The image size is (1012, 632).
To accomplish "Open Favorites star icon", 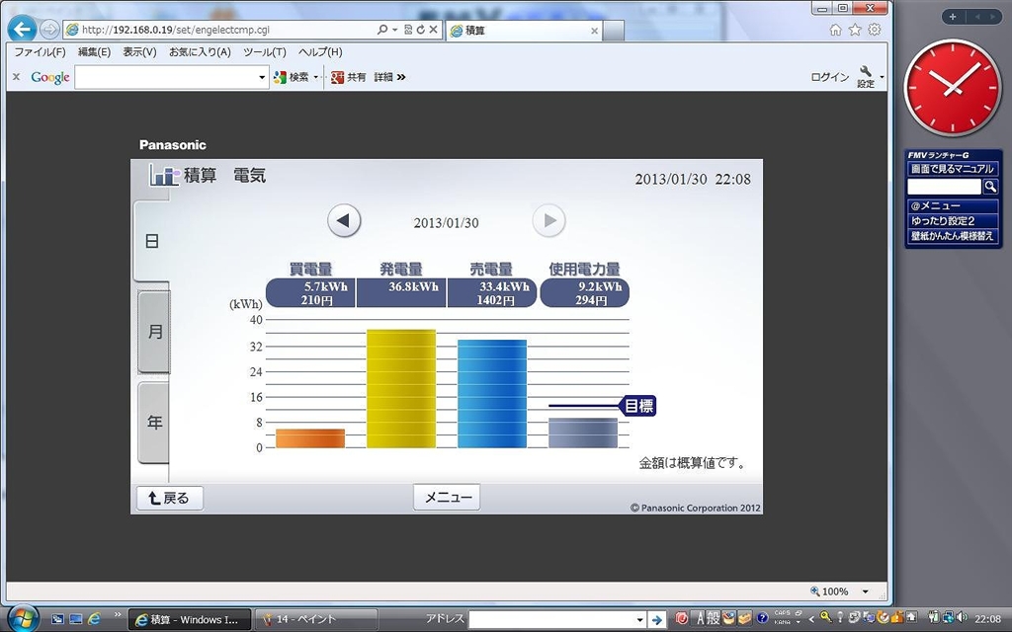I will (855, 30).
